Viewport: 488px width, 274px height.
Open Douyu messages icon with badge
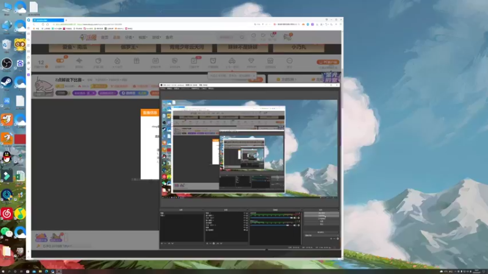273,35
